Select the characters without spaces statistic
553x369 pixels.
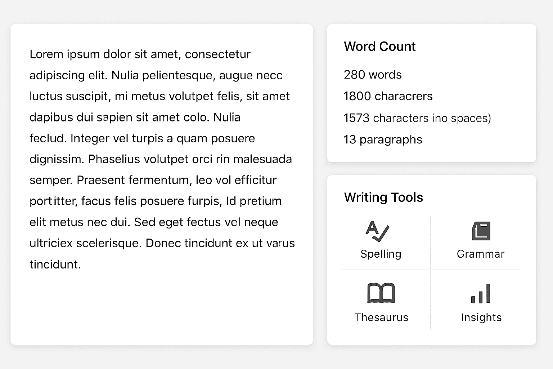(x=417, y=118)
